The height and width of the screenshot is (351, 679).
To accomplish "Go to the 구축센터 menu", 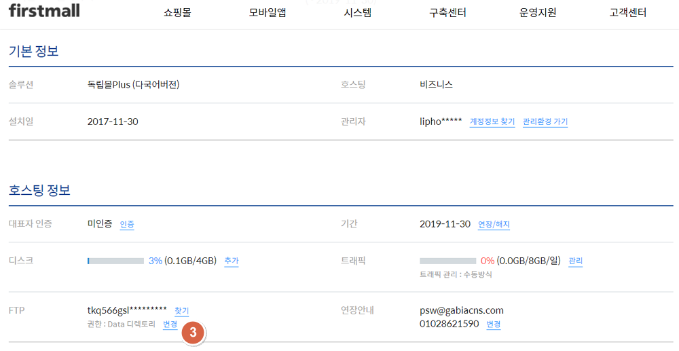I will (448, 12).
